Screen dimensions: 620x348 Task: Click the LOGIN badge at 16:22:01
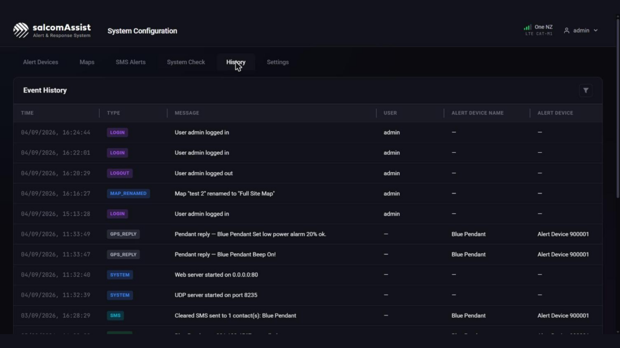click(x=117, y=153)
